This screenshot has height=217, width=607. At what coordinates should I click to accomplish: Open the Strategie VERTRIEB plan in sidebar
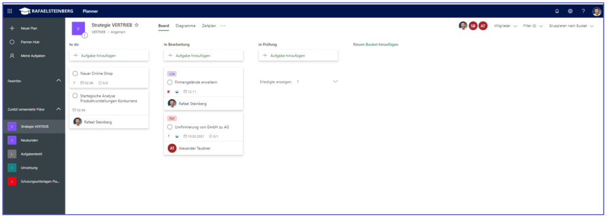[x=34, y=127]
